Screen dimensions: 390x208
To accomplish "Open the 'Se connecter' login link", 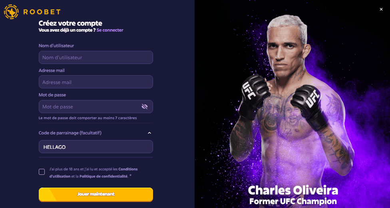I will (x=110, y=30).
